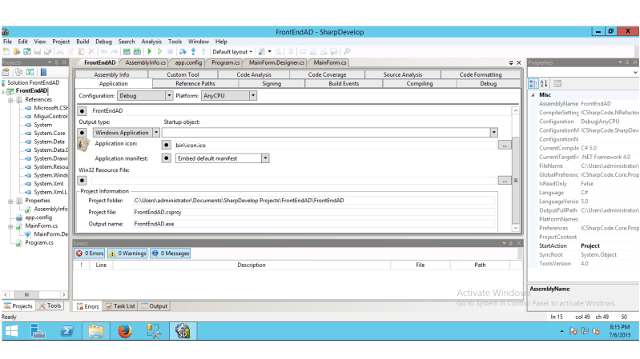The image size is (640, 359).
Task: Click the Win32 Resource File input field
Action: tap(294, 181)
